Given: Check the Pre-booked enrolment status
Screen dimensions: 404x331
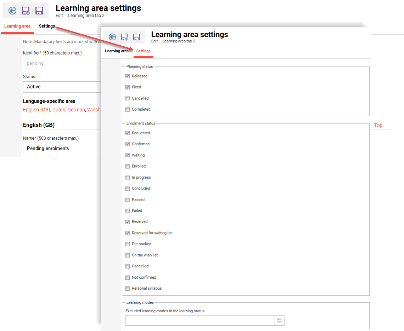Looking at the screenshot, I should 128,244.
